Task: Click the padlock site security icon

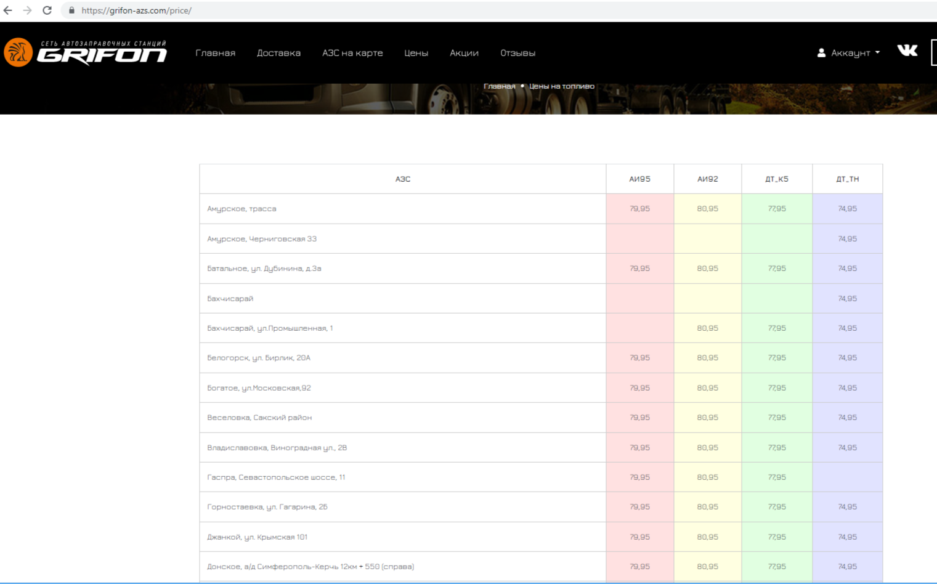Action: coord(71,10)
